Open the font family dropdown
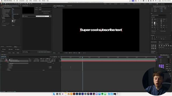This screenshot has height=96, width=172. [x=159, y=15]
